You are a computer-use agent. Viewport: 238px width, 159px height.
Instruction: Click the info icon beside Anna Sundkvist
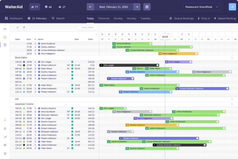tap(39, 43)
